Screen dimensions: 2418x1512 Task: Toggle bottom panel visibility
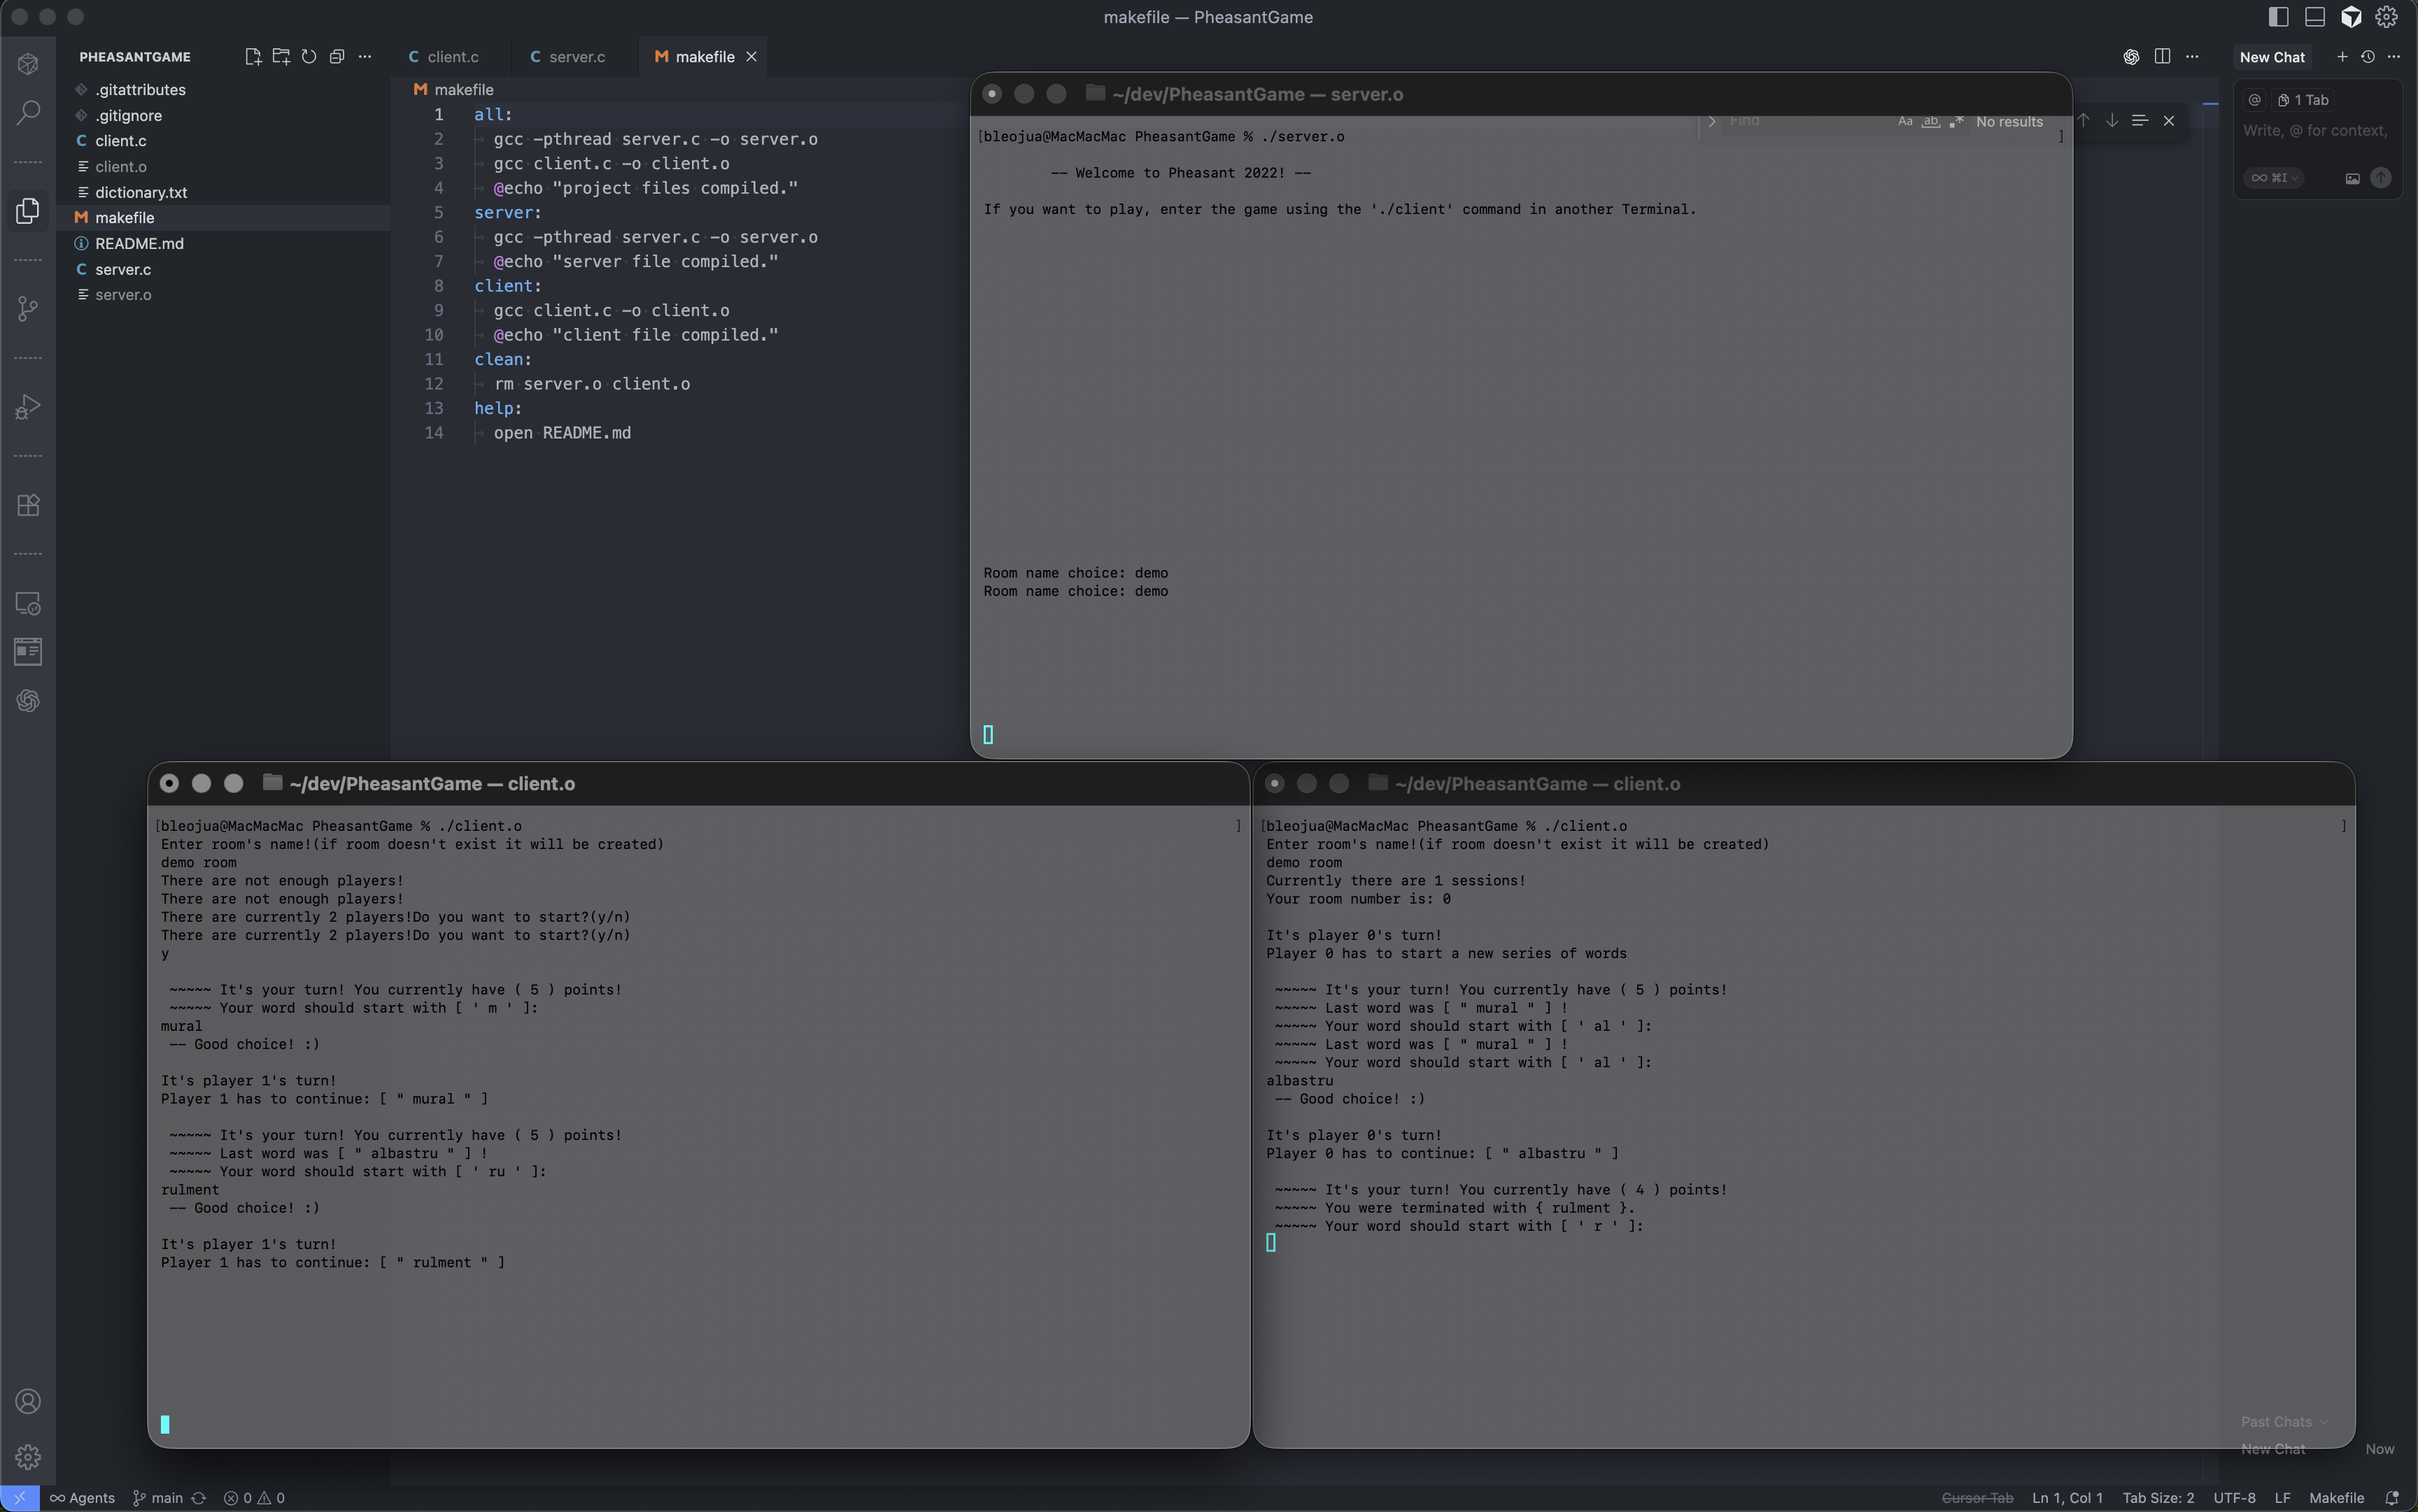click(x=2315, y=17)
